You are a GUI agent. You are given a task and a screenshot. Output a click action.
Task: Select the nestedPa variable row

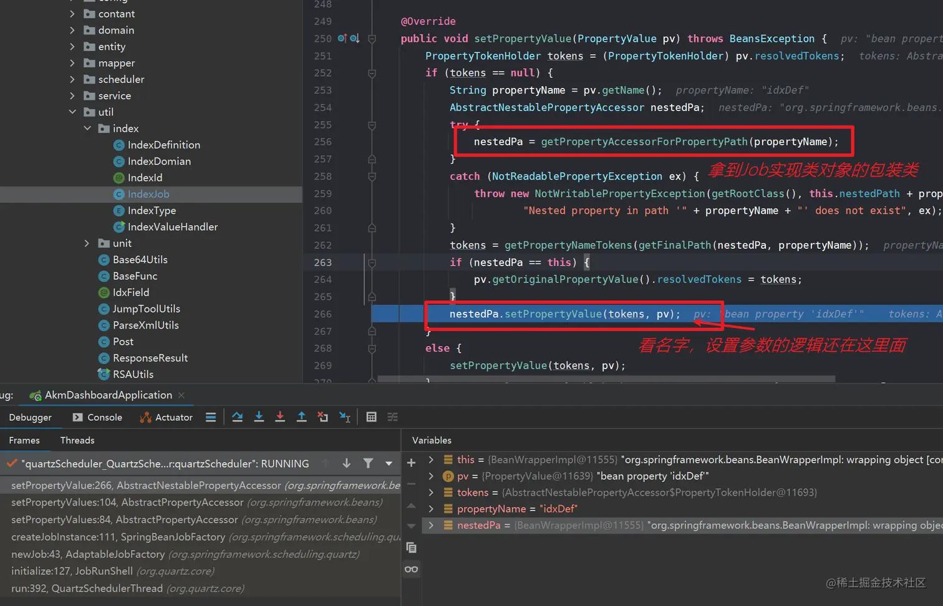pyautogui.click(x=682, y=526)
